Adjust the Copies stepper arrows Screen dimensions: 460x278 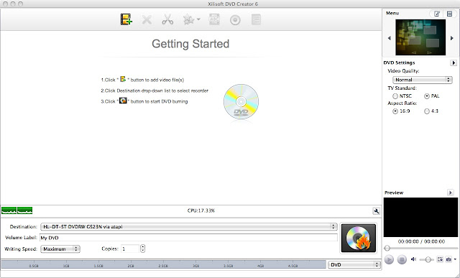[x=142, y=249]
